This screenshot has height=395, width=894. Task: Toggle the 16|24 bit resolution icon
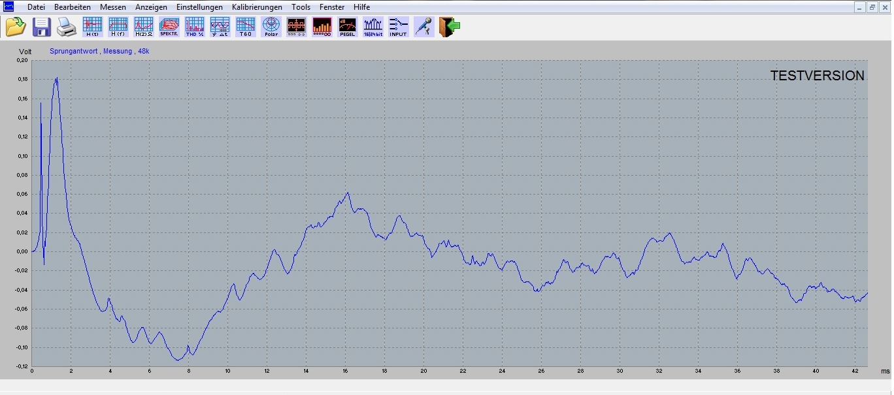coord(373,27)
